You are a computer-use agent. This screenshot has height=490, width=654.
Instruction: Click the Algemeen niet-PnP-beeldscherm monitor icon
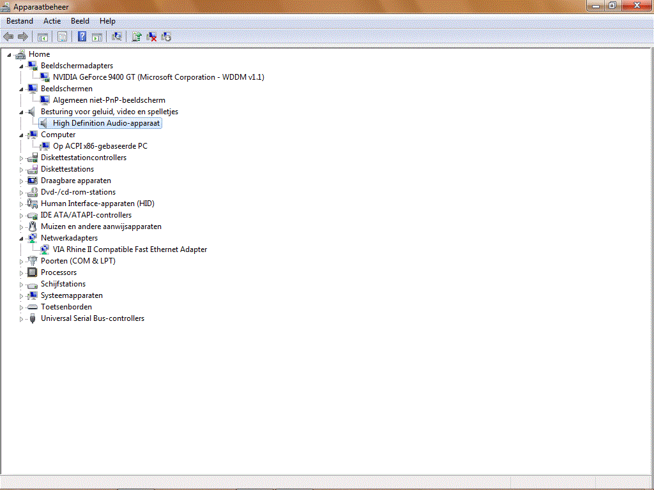[x=45, y=100]
